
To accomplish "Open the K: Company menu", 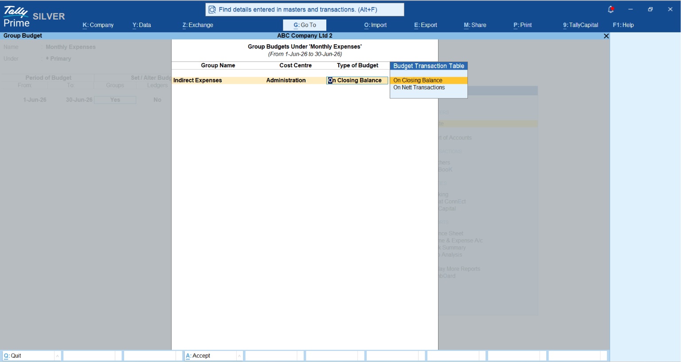I will pyautogui.click(x=98, y=25).
